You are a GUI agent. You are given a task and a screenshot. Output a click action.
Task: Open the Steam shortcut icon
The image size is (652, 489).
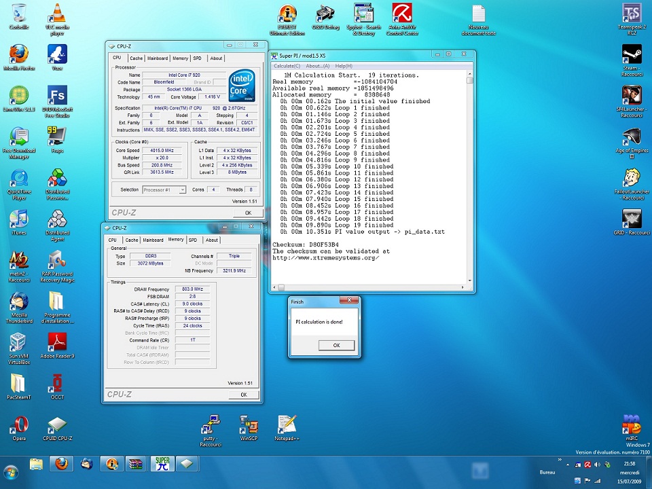click(x=632, y=60)
